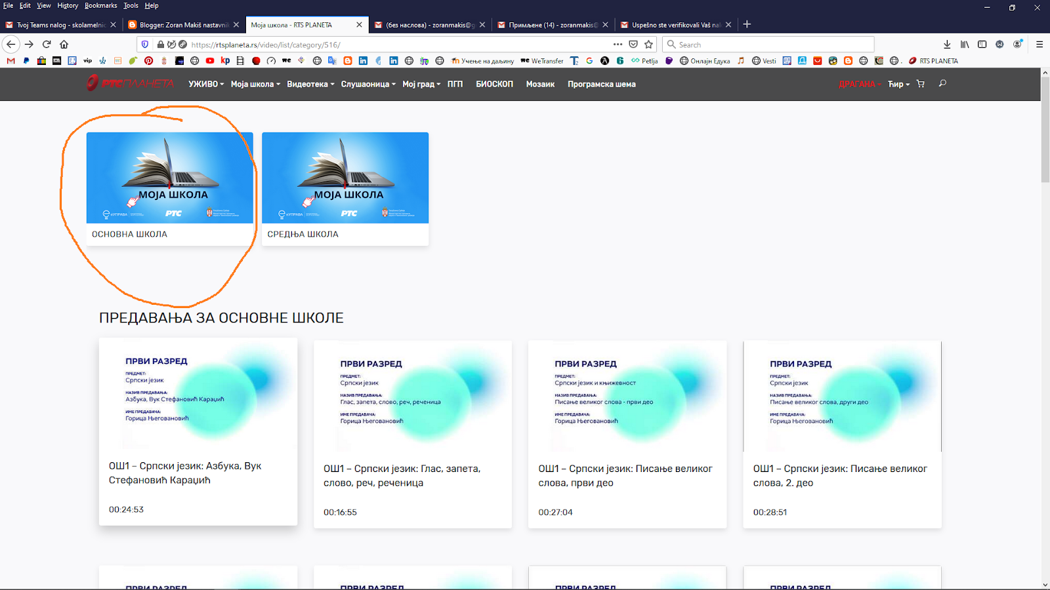Open the Програмска шема menu item

pos(602,84)
